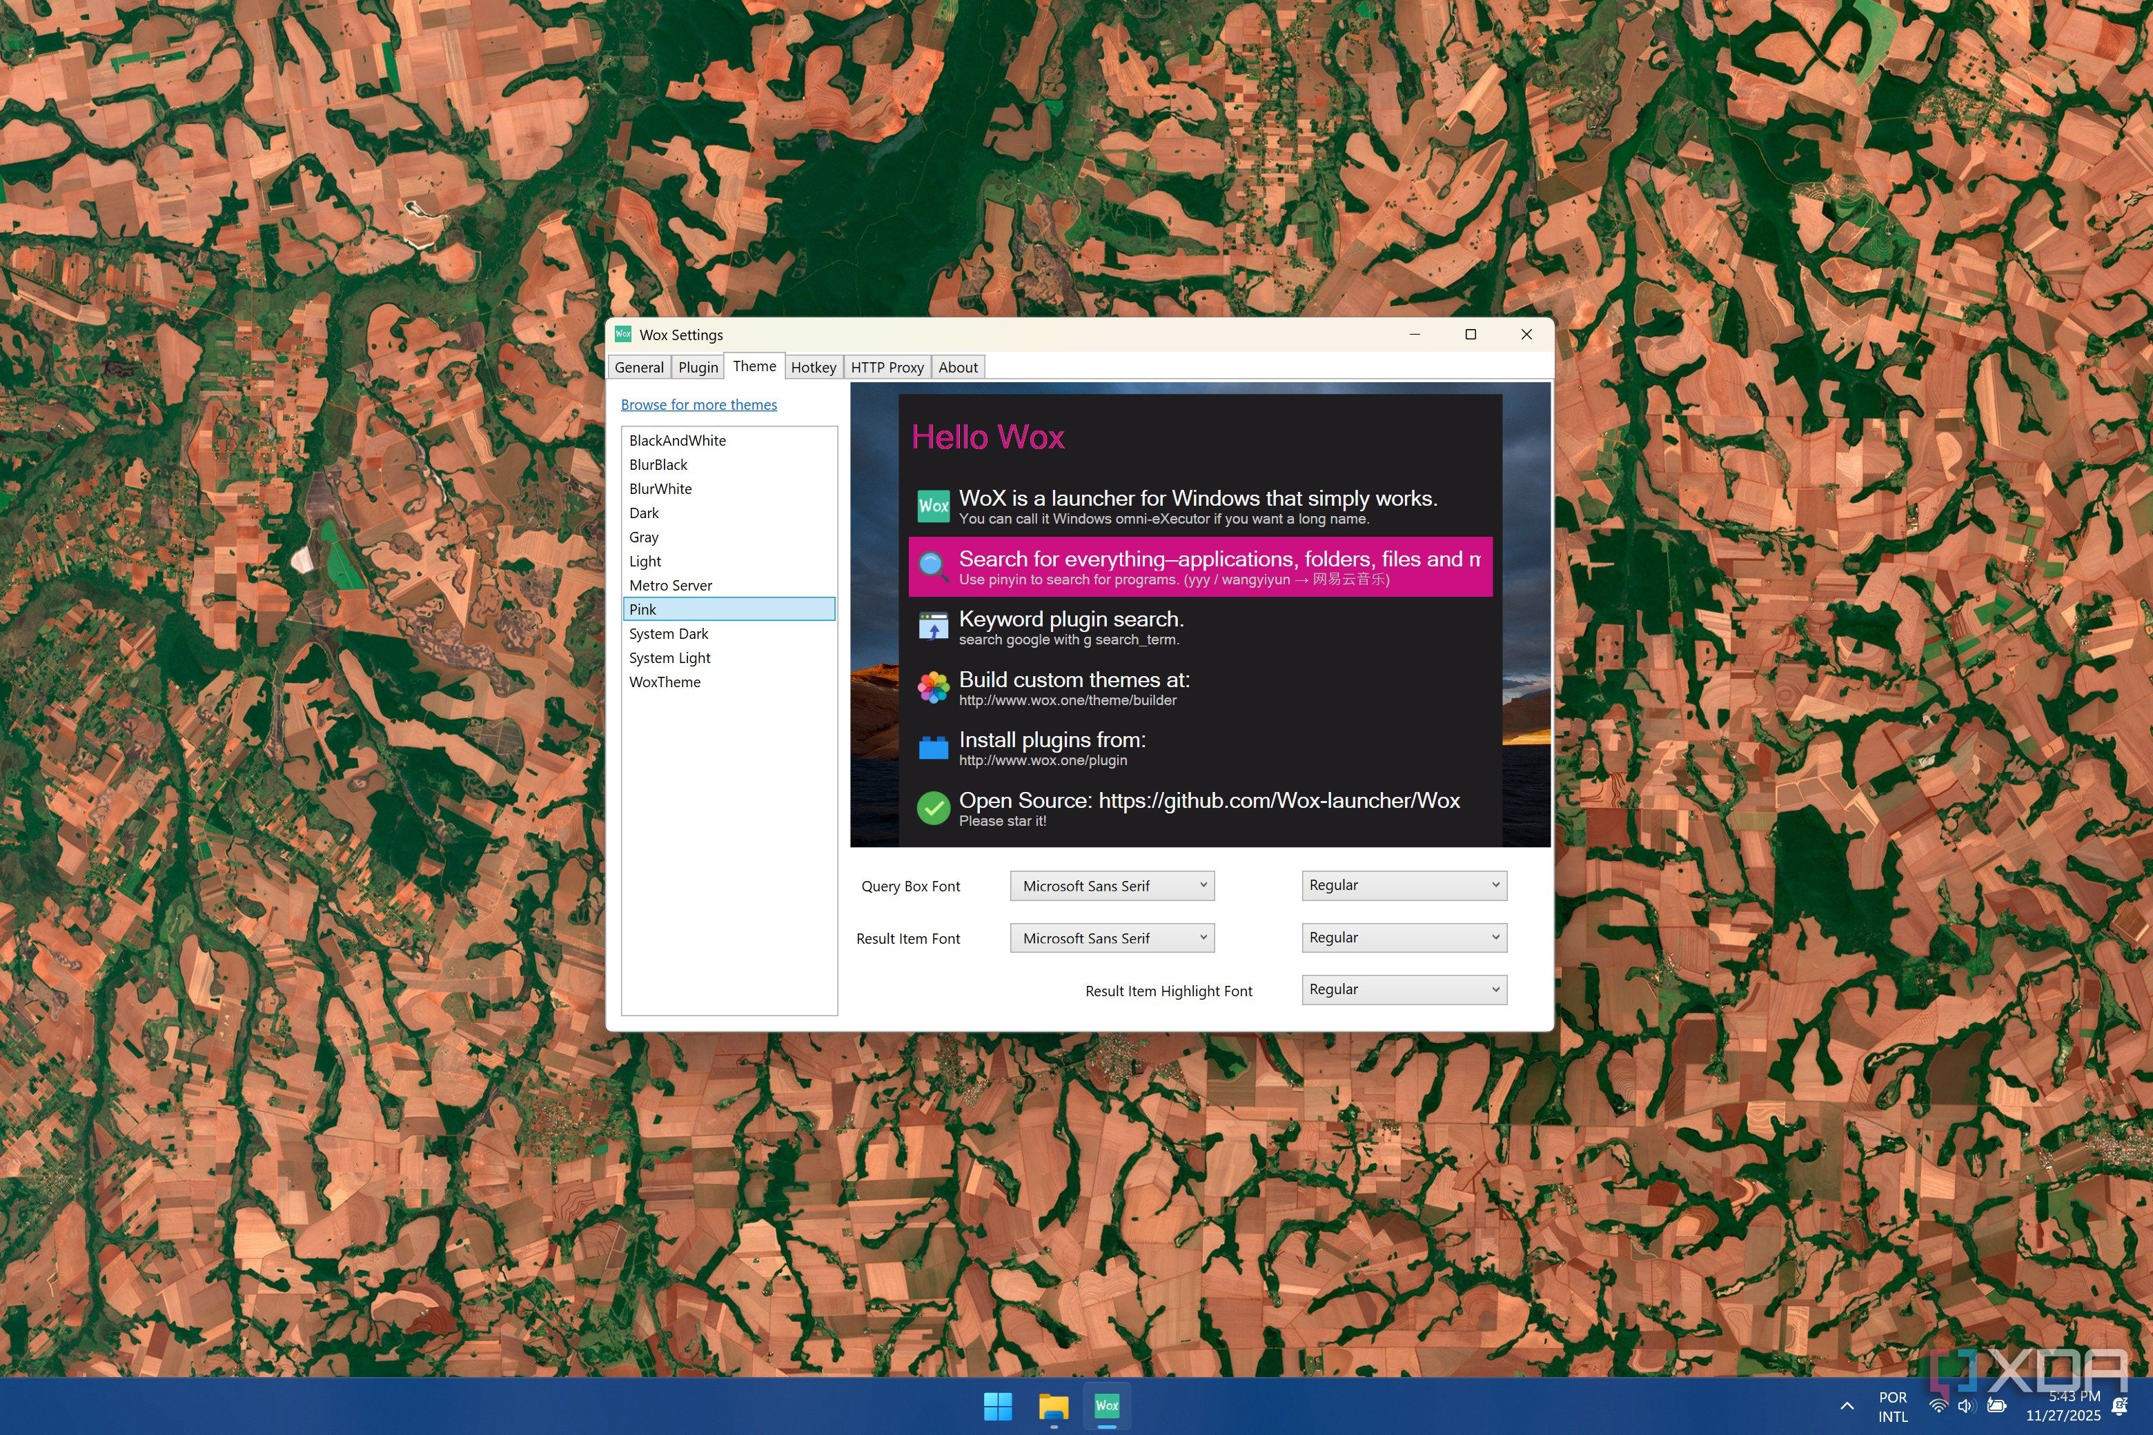Click the colorful flower theme builder icon
The height and width of the screenshot is (1435, 2153).
coord(933,687)
